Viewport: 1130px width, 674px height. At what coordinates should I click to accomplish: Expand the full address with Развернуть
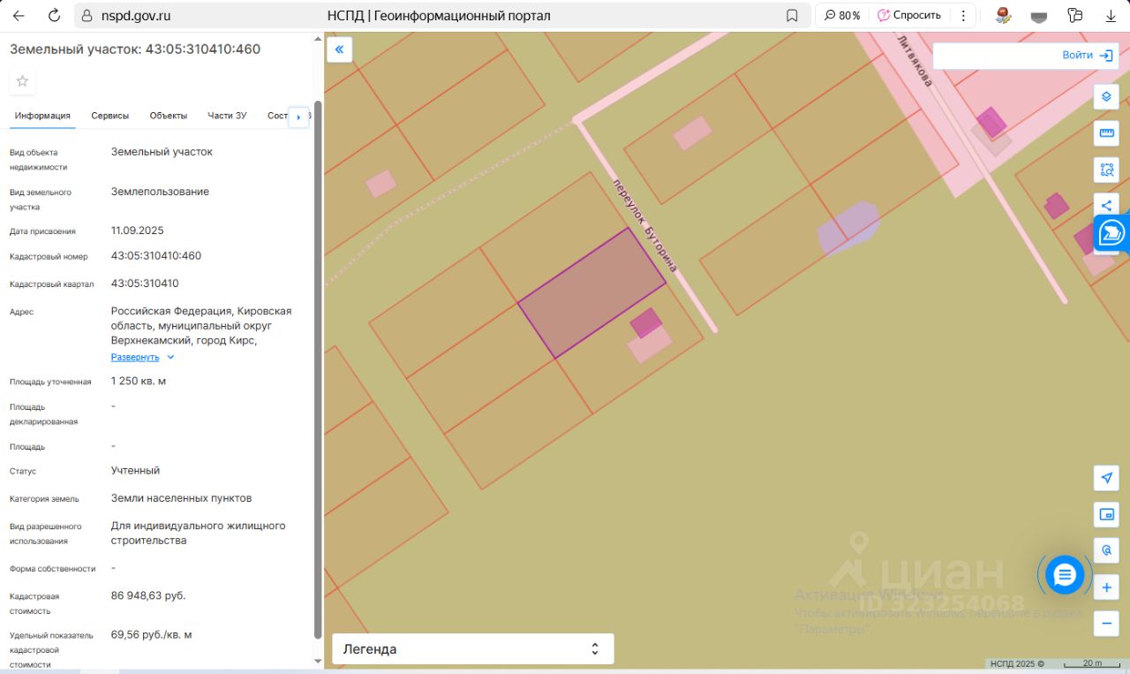point(143,357)
